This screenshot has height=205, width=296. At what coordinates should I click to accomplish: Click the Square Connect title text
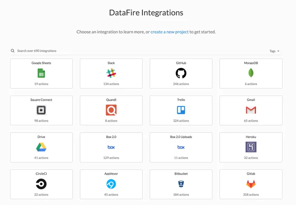point(41,100)
